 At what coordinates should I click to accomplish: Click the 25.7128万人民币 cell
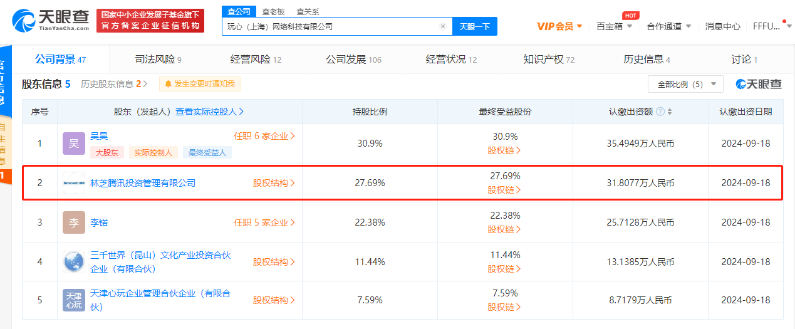[640, 222]
